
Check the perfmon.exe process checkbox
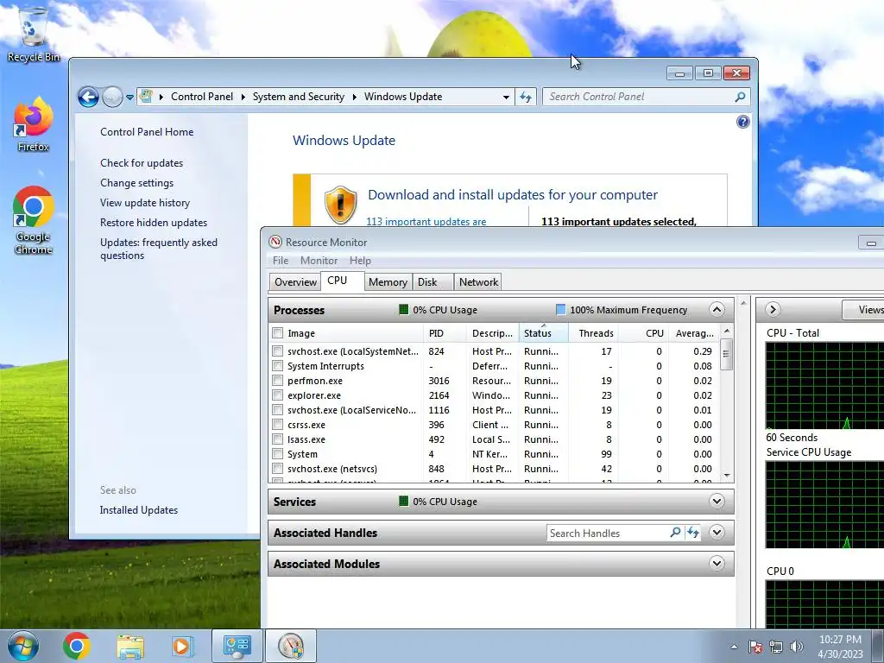(x=277, y=381)
